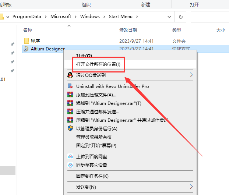Expand hidden parent path chevrons in address bar

tap(8, 17)
